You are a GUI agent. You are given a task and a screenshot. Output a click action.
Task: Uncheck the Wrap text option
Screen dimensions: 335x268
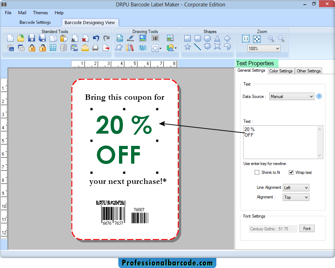291,172
